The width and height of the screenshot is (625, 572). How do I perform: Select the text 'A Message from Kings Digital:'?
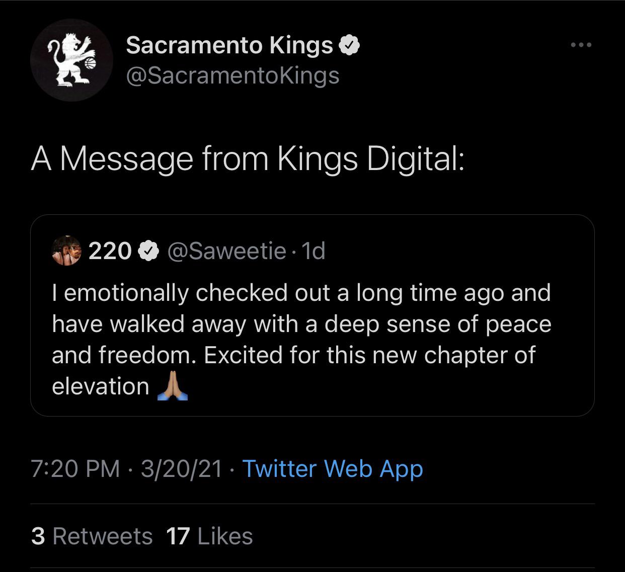pyautogui.click(x=248, y=159)
